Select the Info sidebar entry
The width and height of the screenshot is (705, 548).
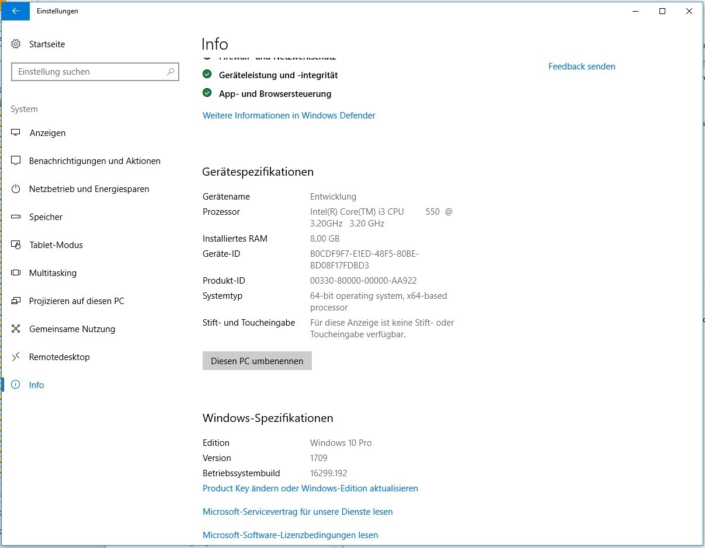(36, 385)
